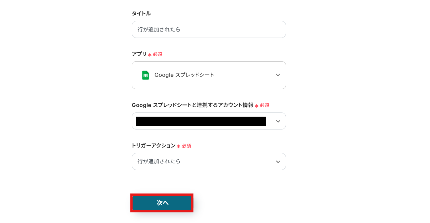The height and width of the screenshot is (223, 430).
Task: Click the blacked-out account name field
Action: coord(201,121)
